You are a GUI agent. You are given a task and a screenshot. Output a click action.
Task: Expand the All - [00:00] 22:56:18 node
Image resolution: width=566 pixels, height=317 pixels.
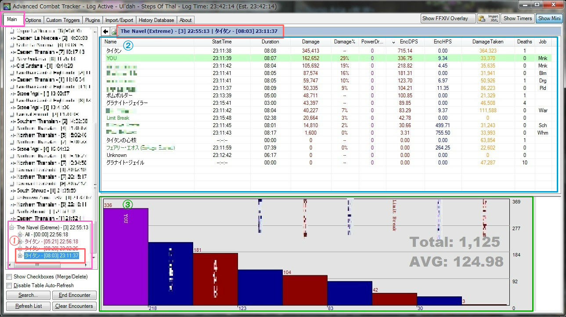[x=20, y=235]
